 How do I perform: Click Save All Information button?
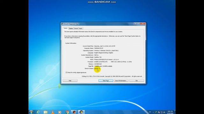121,81
